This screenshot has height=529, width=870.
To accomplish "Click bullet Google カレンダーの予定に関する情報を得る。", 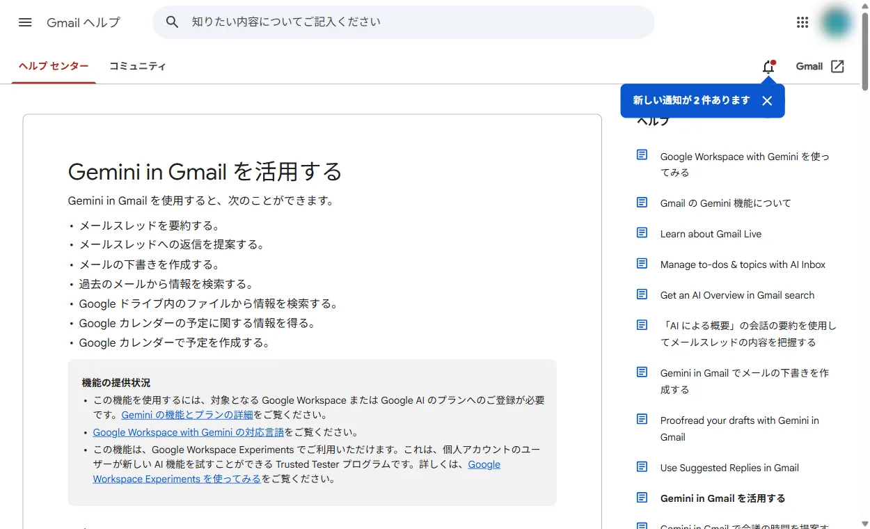I will click(x=197, y=323).
